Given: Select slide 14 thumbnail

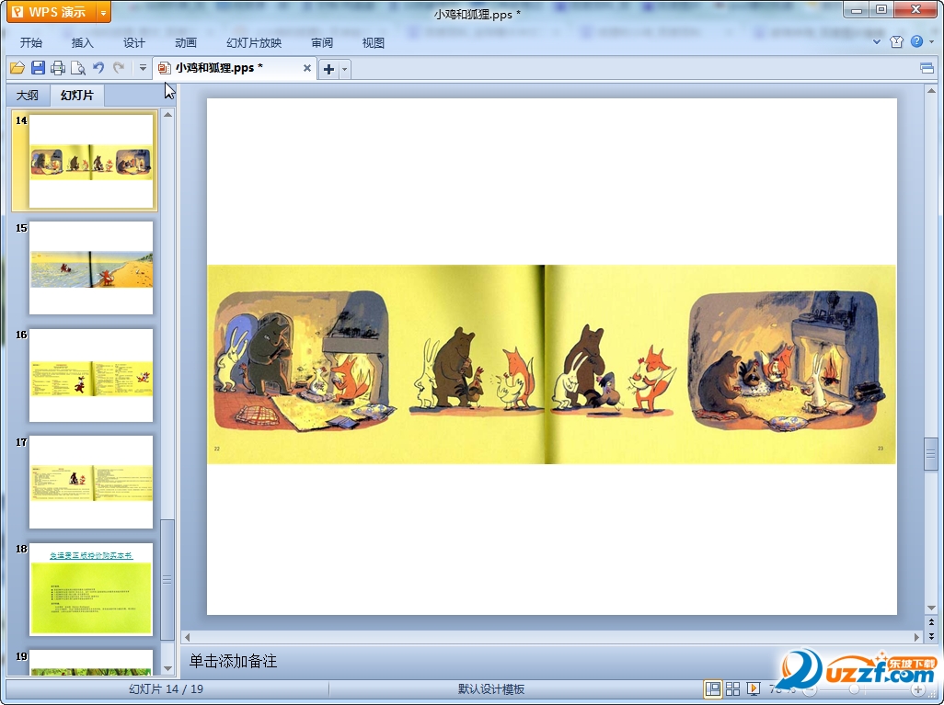Looking at the screenshot, I should point(91,161).
